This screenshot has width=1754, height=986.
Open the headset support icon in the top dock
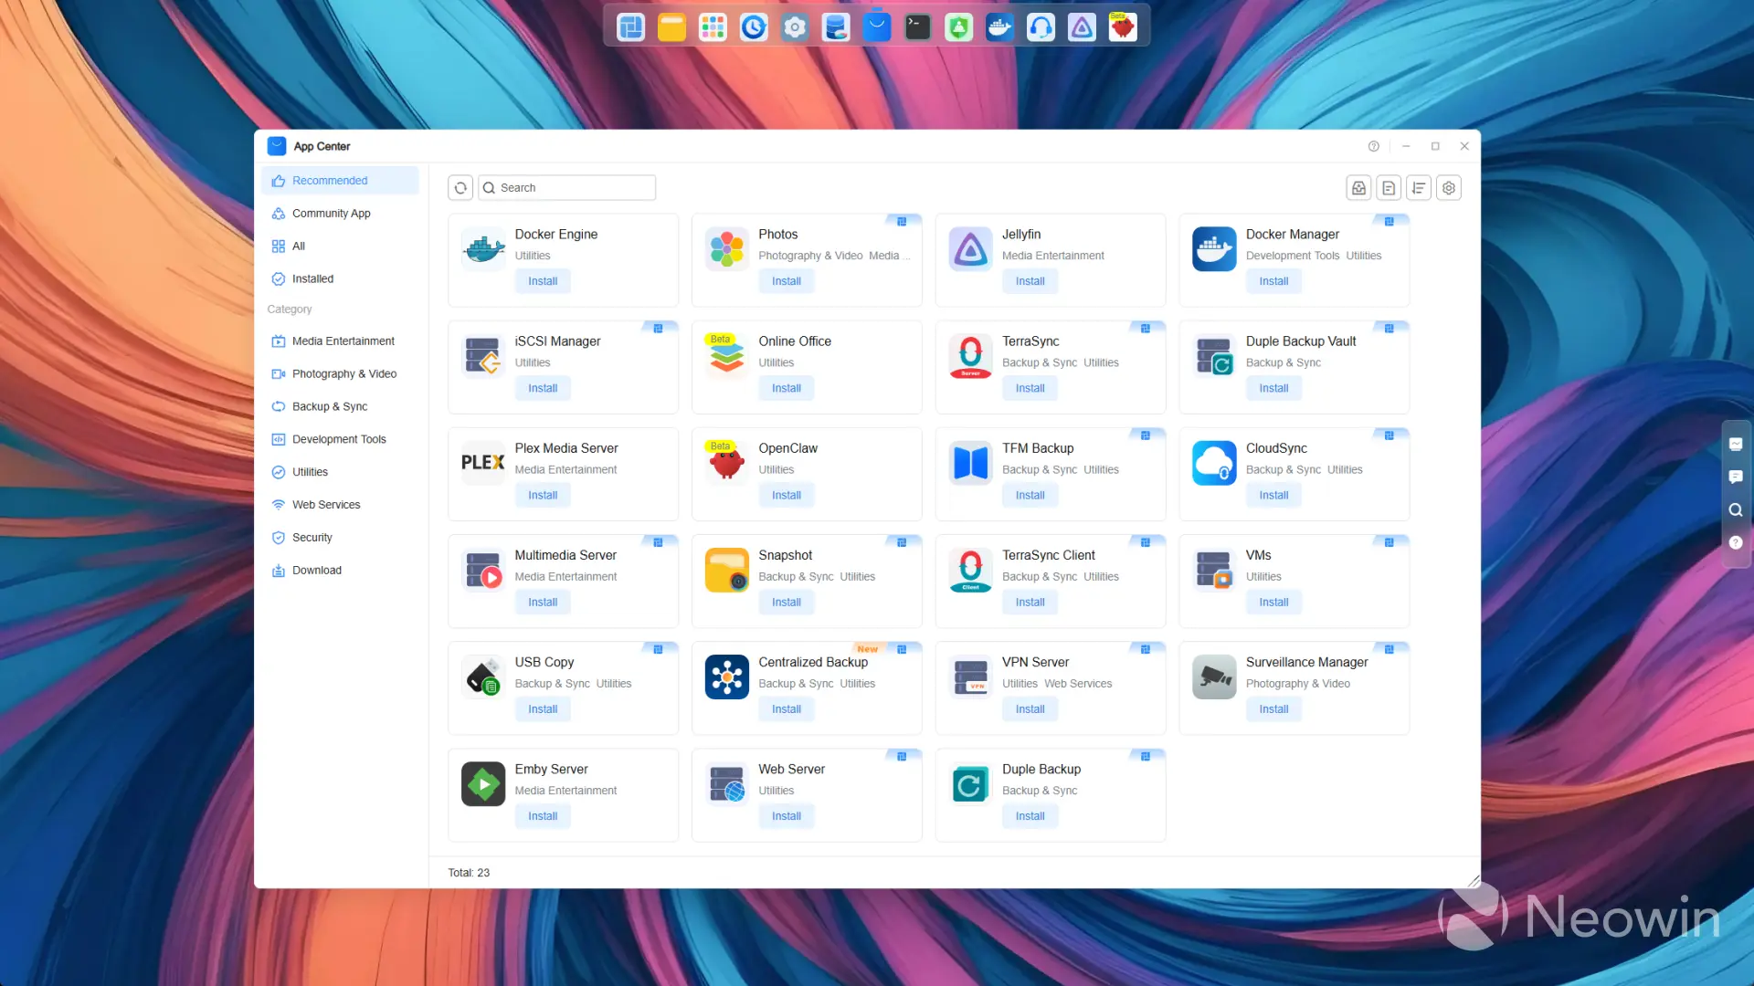pos(1041,27)
